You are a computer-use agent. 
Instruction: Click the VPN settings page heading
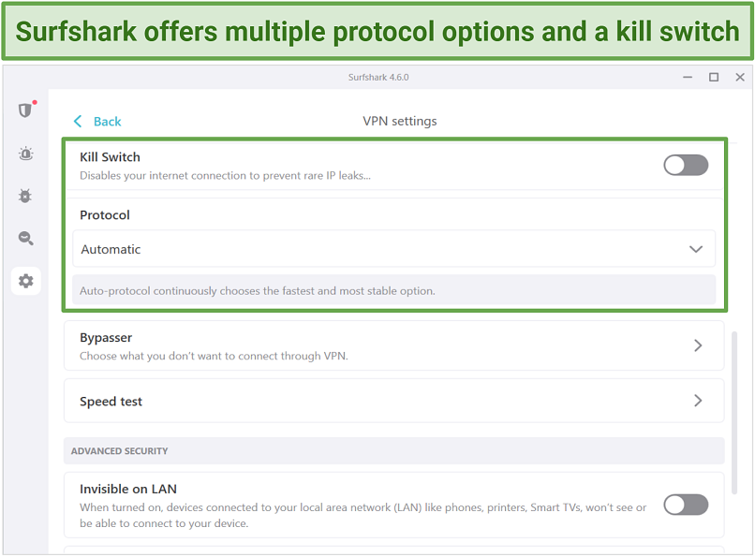click(400, 121)
